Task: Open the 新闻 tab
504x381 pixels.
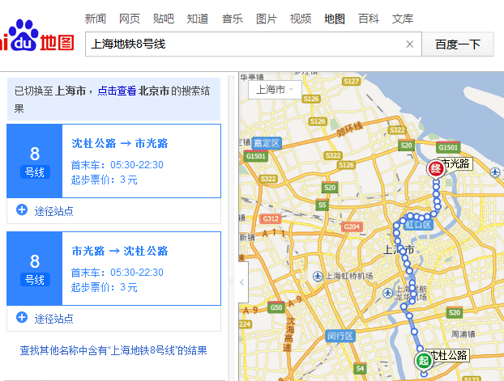Action: (95, 19)
